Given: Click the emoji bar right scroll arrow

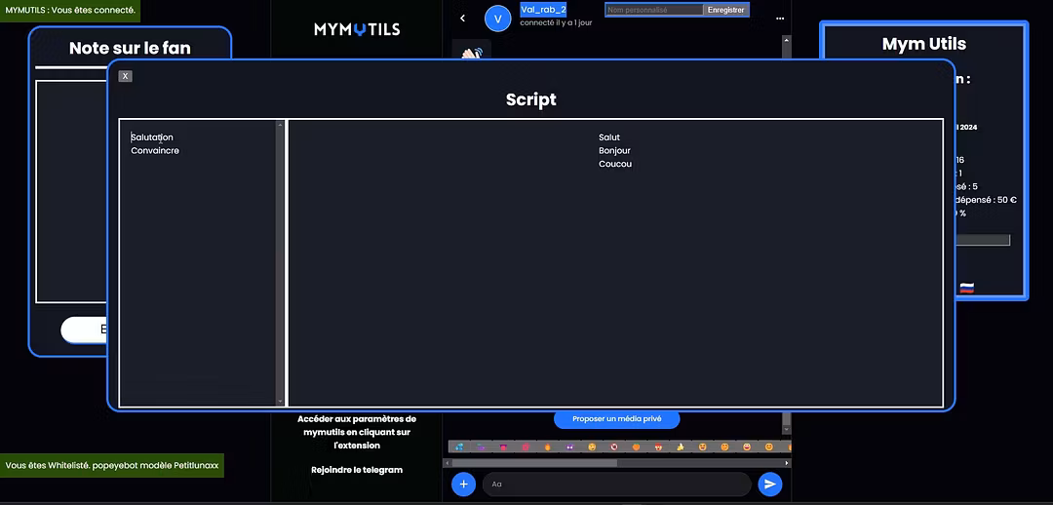Looking at the screenshot, I should (787, 463).
